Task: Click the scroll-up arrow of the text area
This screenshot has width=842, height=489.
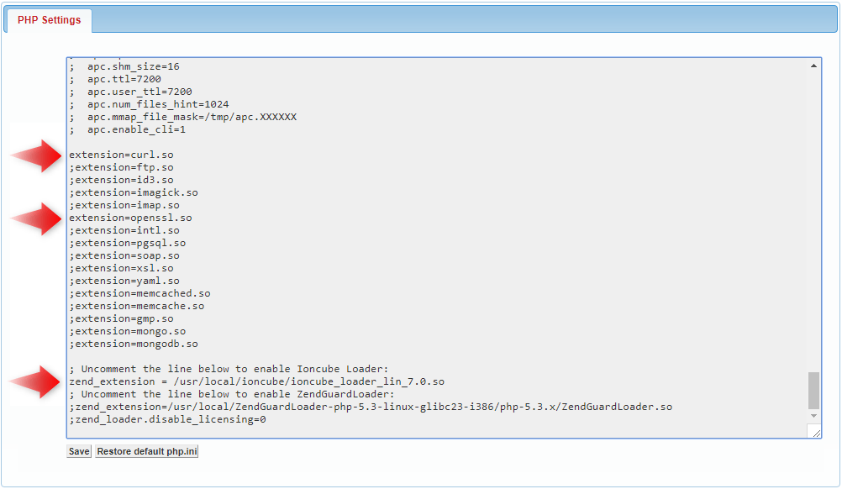Action: [813, 66]
